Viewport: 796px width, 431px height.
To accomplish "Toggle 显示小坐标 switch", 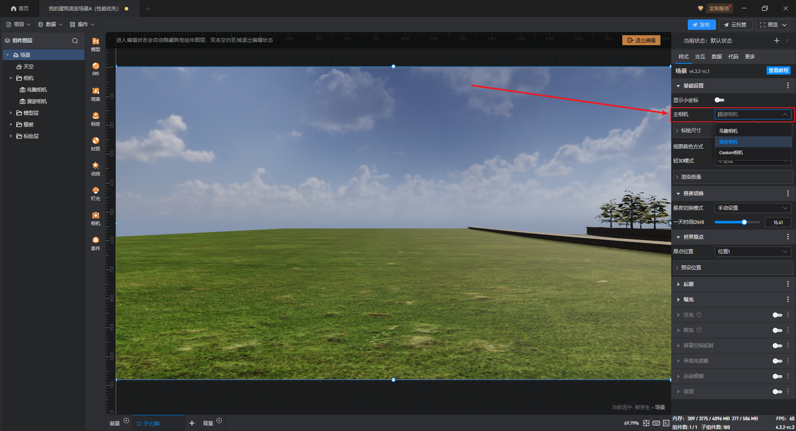I will point(719,100).
